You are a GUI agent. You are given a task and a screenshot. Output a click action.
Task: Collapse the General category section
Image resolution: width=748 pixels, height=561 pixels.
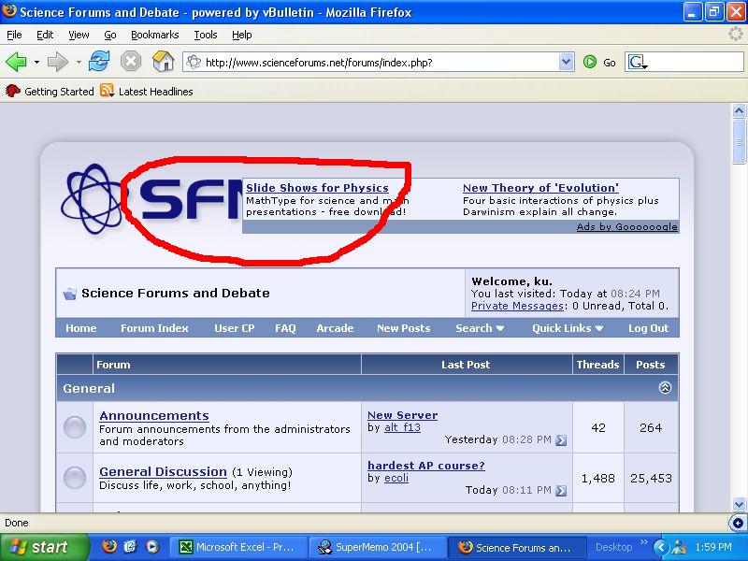pyautogui.click(x=665, y=388)
